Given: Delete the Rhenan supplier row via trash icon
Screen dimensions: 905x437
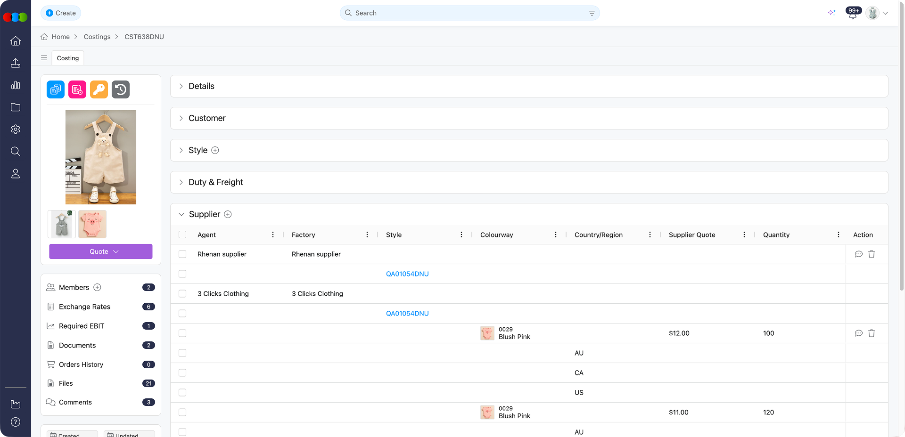Looking at the screenshot, I should click(872, 254).
